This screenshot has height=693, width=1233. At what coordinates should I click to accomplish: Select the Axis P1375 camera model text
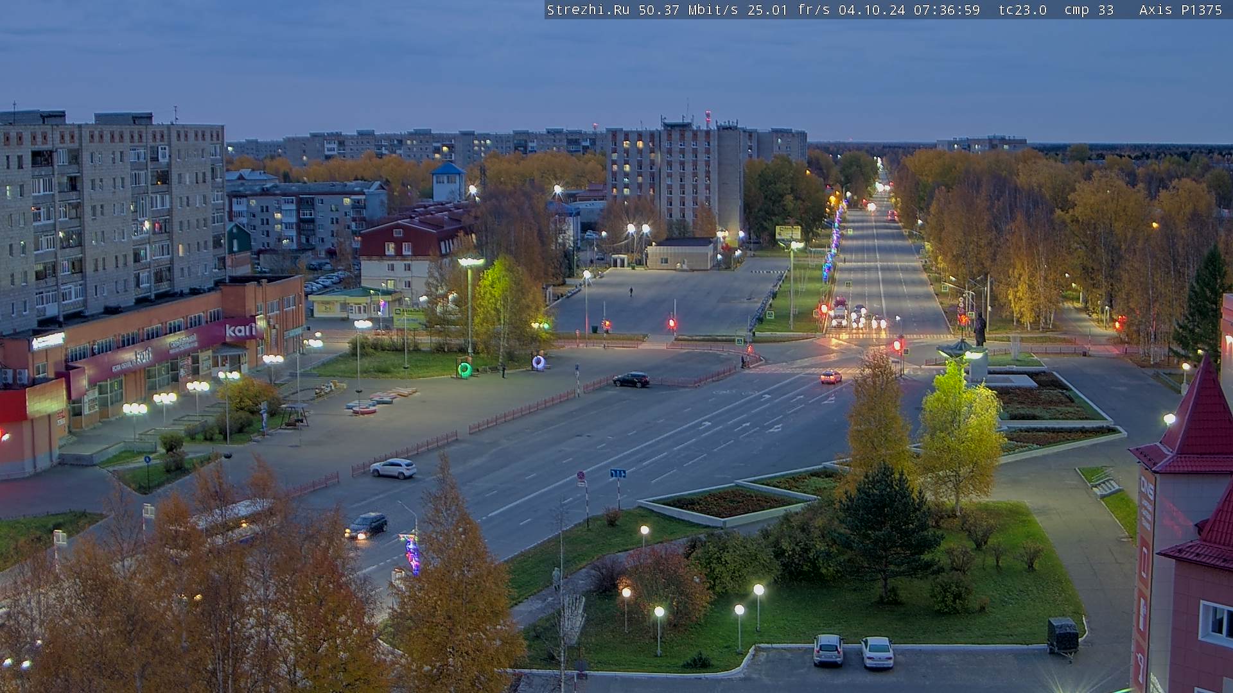point(1180,10)
